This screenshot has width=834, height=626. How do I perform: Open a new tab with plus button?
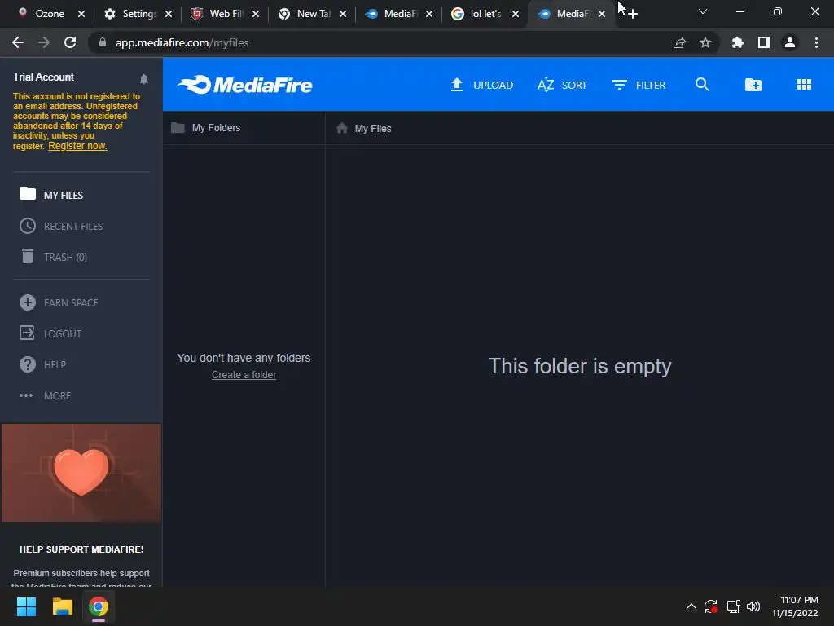(632, 14)
